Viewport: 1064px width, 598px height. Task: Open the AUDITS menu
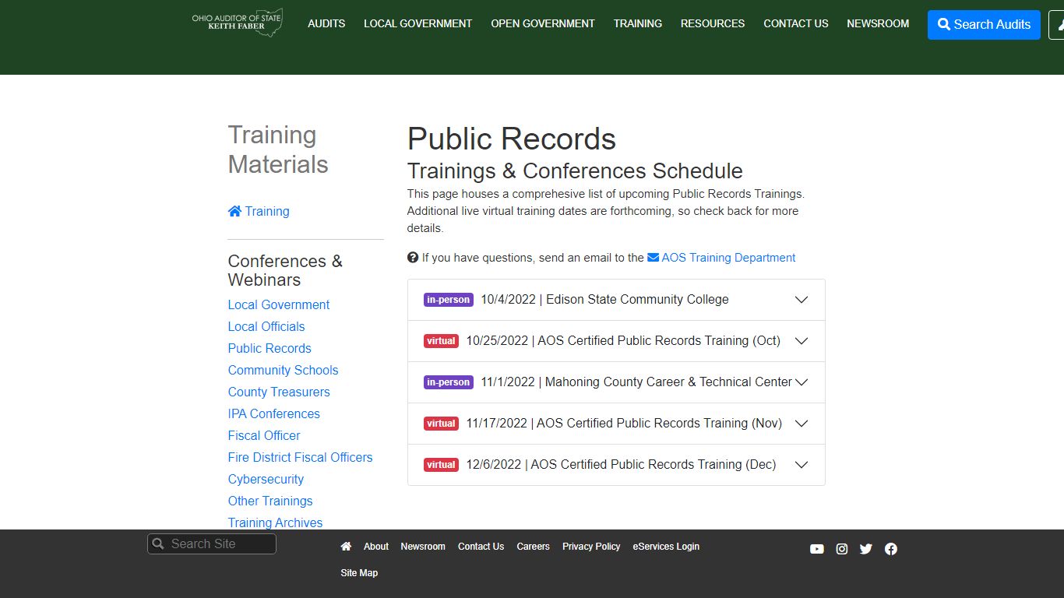[326, 23]
